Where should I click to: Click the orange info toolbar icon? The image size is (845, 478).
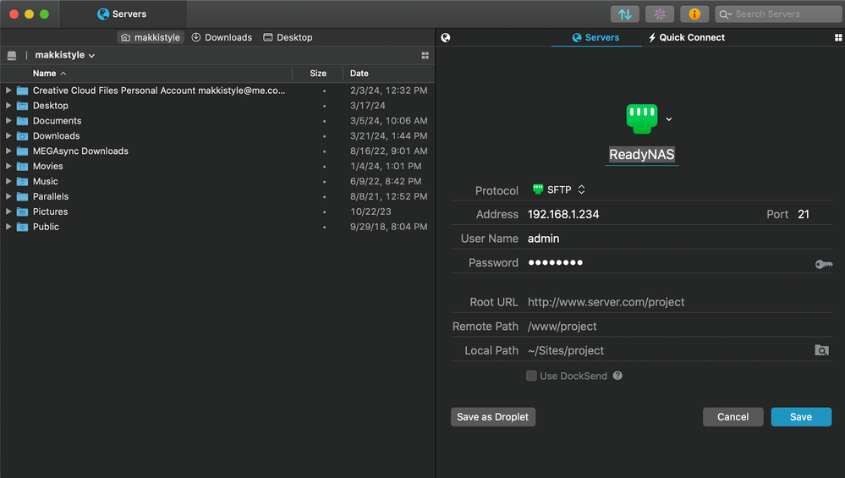(x=694, y=14)
